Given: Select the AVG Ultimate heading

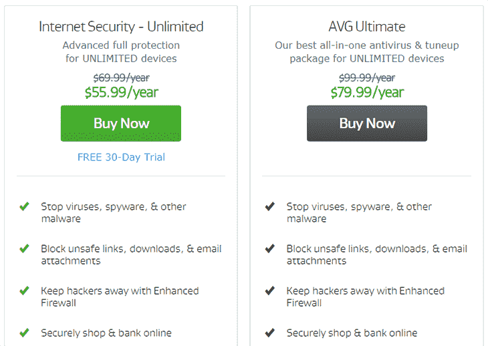Looking at the screenshot, I should click(367, 27).
